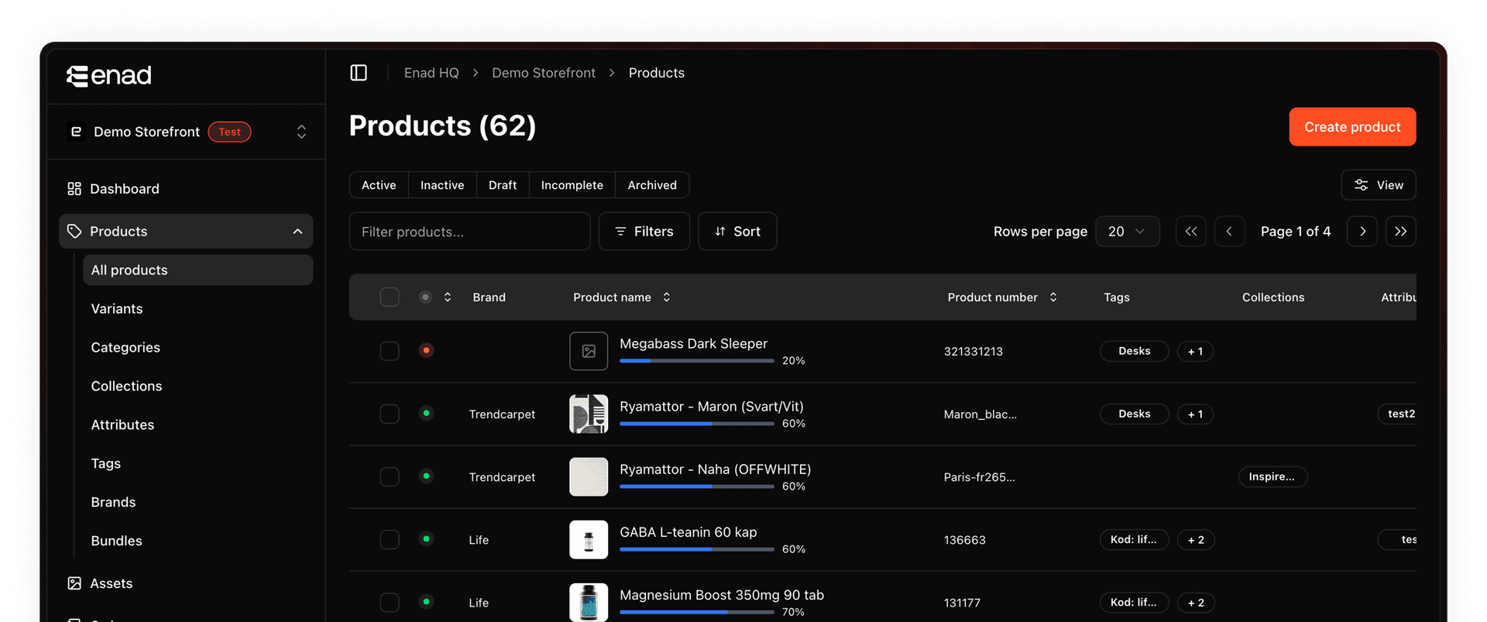
Task: Click the Megabass Dark Sleeper red status dot
Action: tap(426, 350)
